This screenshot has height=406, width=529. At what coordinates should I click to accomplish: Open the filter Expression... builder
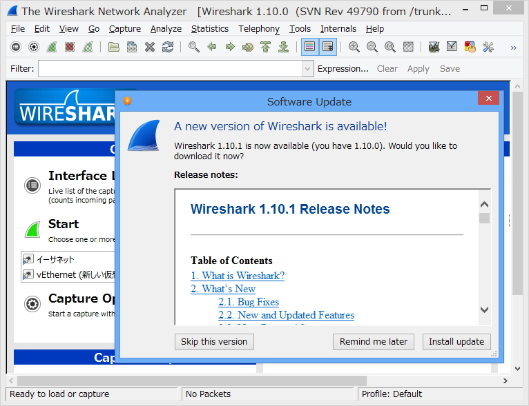[x=343, y=69]
